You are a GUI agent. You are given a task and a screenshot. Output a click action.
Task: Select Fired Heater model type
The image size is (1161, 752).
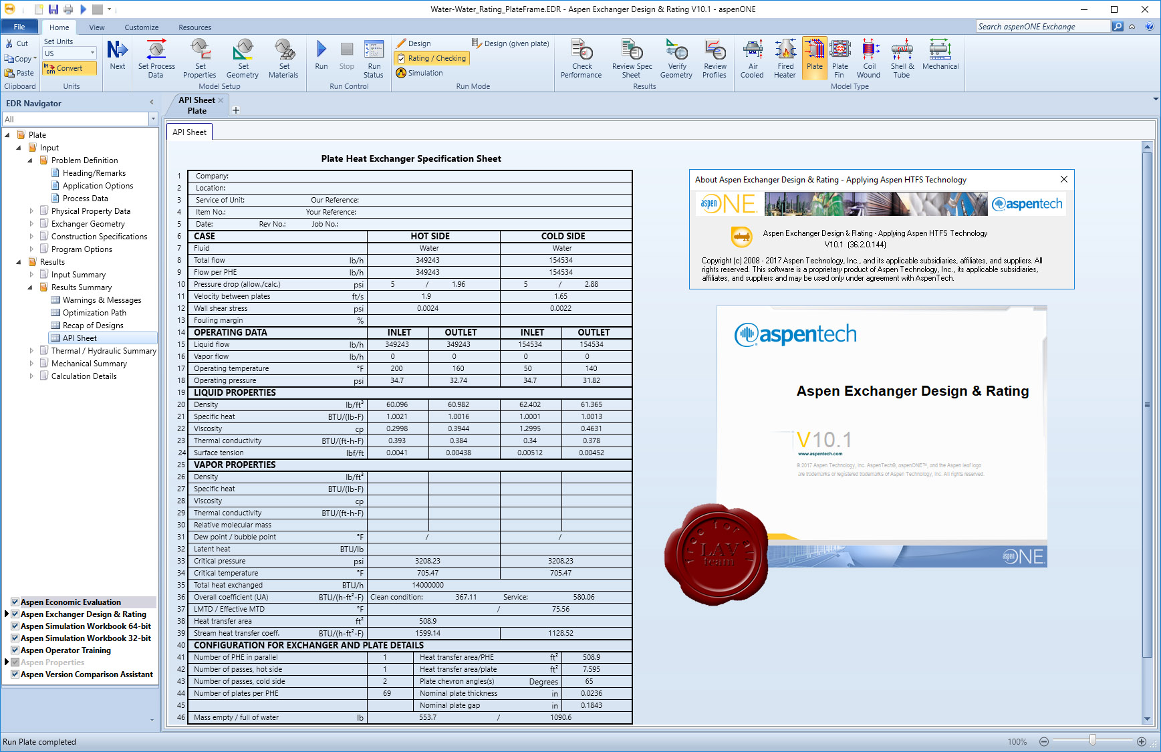click(x=785, y=59)
